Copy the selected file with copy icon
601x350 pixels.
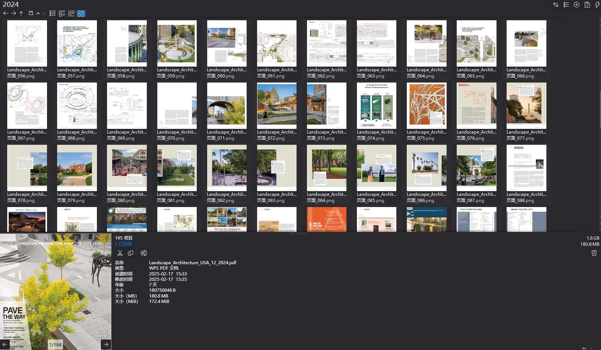point(131,253)
